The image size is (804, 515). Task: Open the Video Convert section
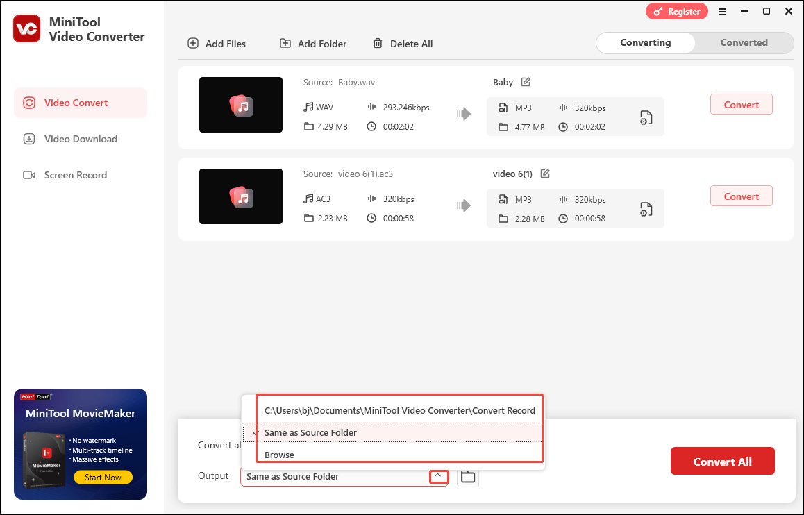(x=81, y=103)
